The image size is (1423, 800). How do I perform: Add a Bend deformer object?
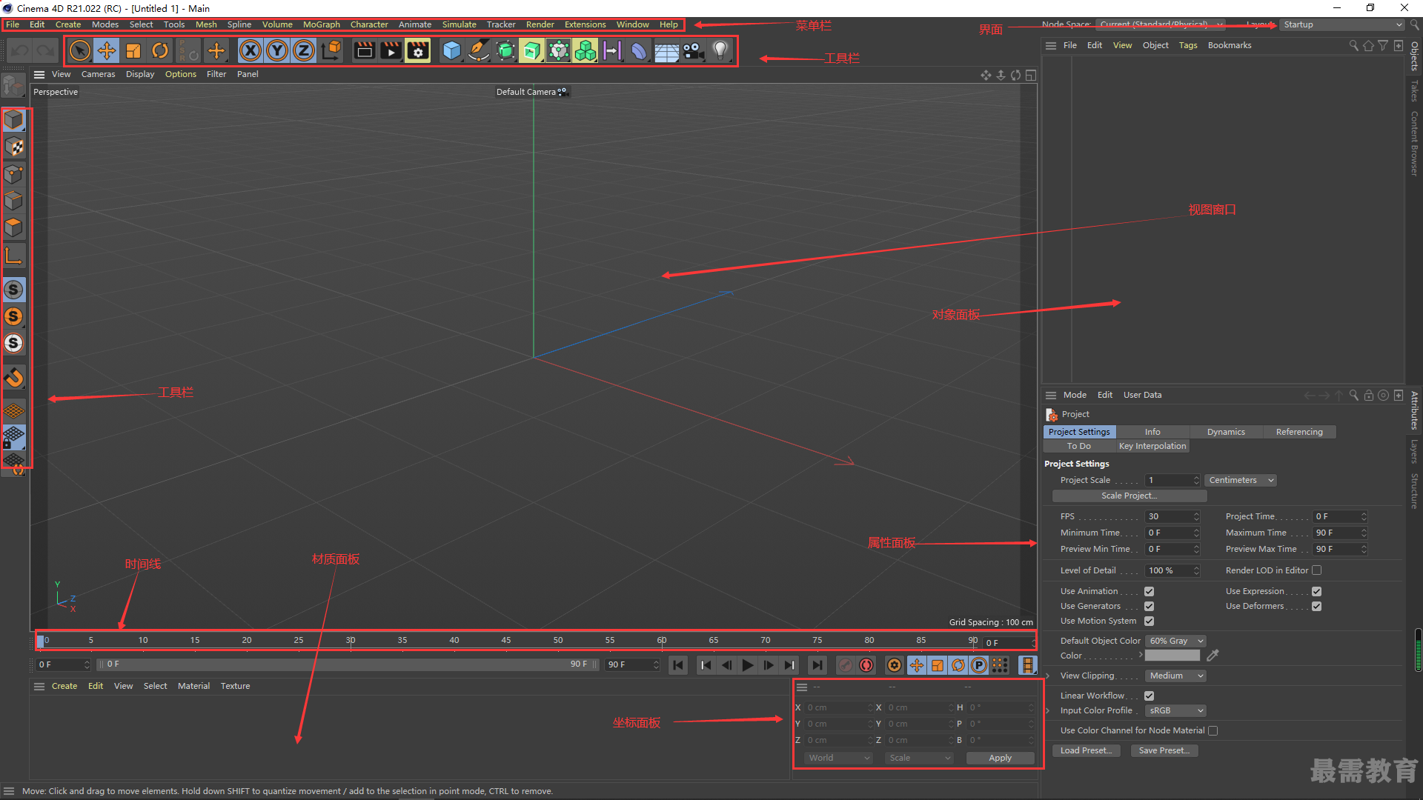pos(639,50)
